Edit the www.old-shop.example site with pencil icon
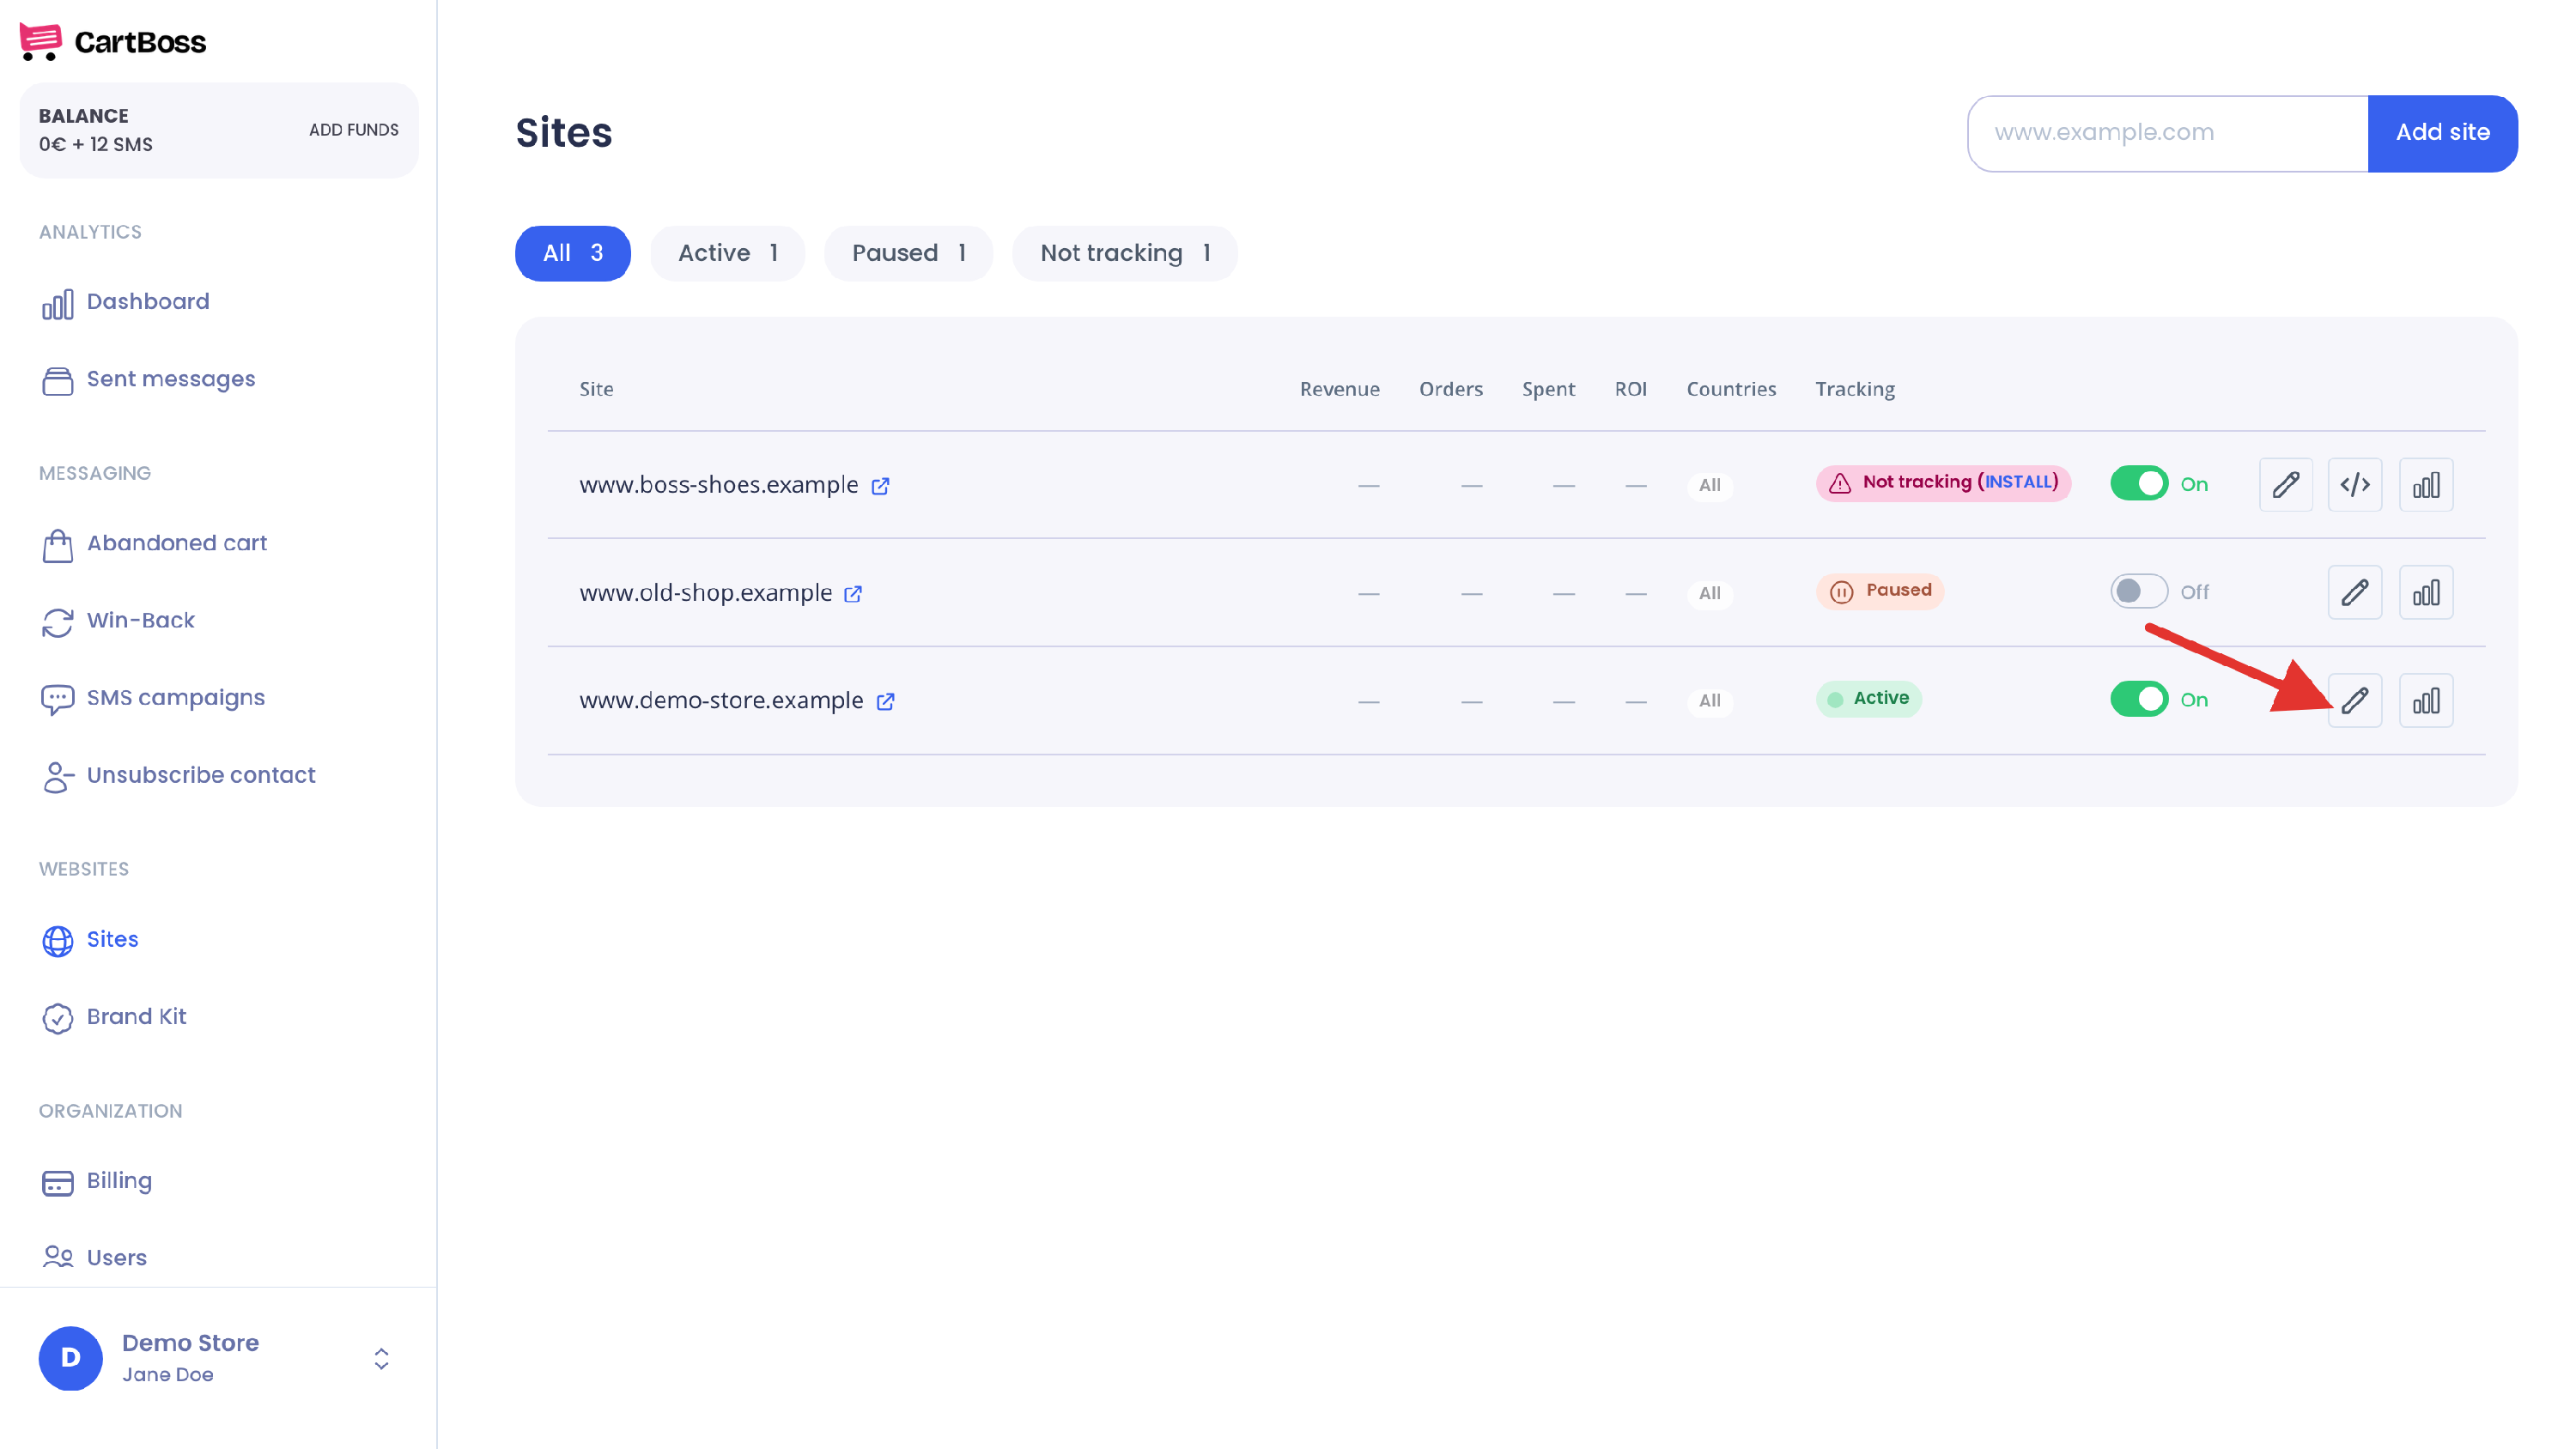This screenshot has height=1449, width=2576. coord(2355,593)
